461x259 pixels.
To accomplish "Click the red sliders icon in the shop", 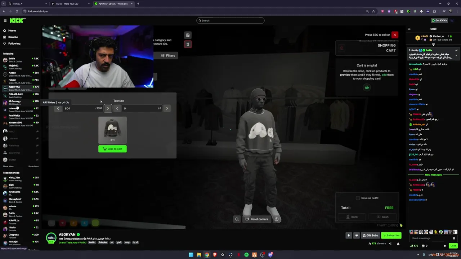I will click(x=188, y=44).
